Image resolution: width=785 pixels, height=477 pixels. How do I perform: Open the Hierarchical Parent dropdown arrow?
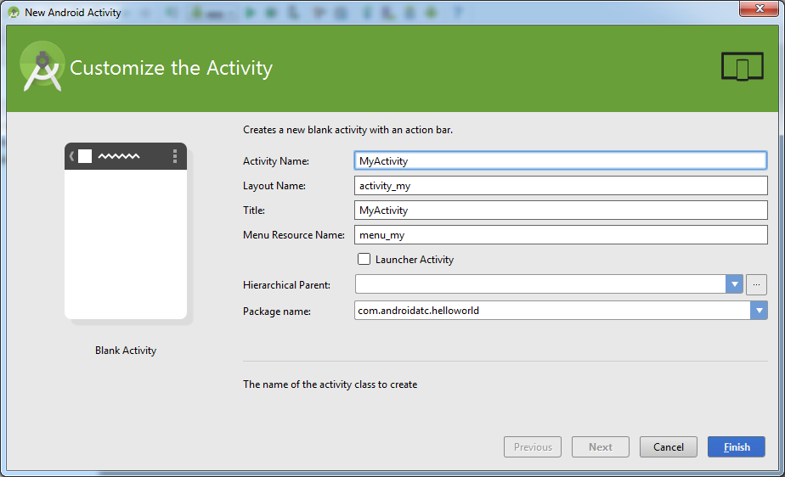click(734, 284)
